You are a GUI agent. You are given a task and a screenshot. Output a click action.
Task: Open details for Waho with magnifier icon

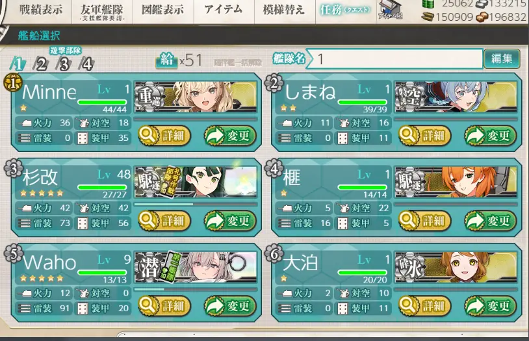164,305
